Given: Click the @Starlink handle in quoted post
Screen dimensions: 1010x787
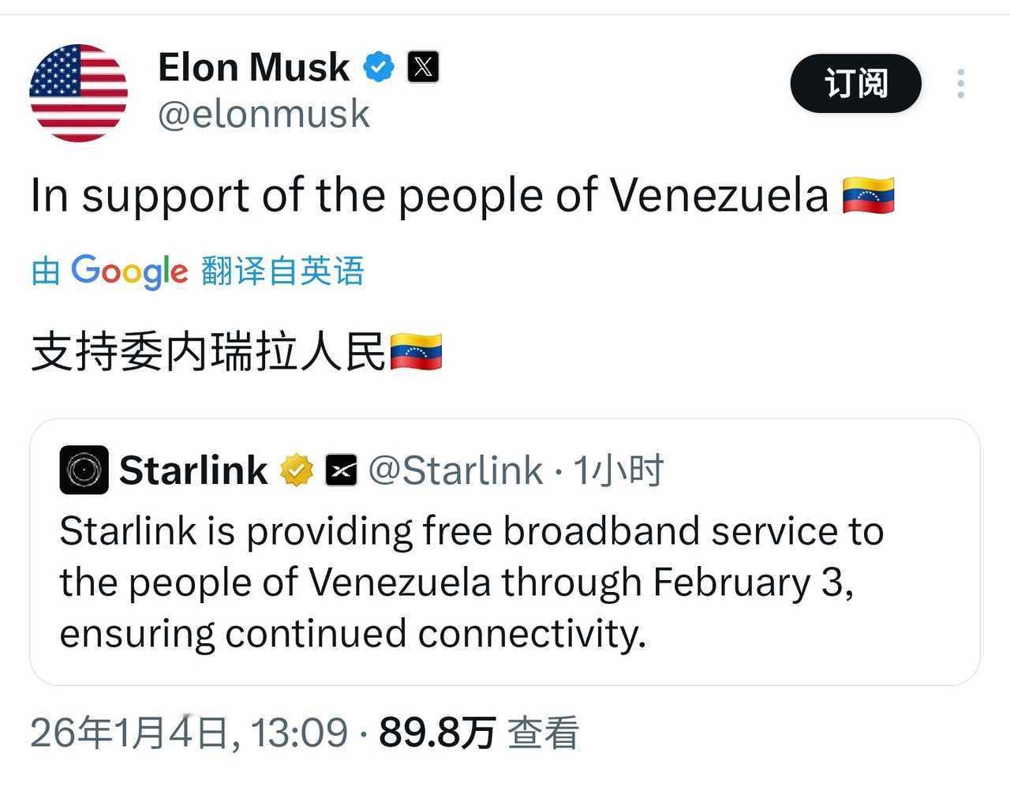Looking at the screenshot, I should pos(455,471).
